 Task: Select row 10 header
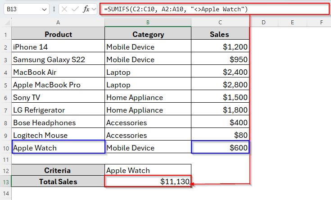(5, 147)
